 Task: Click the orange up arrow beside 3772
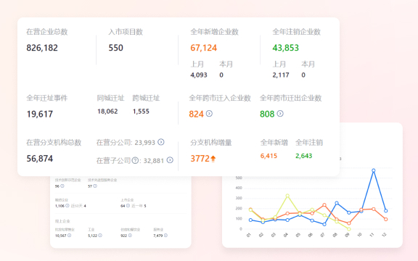[213, 159]
